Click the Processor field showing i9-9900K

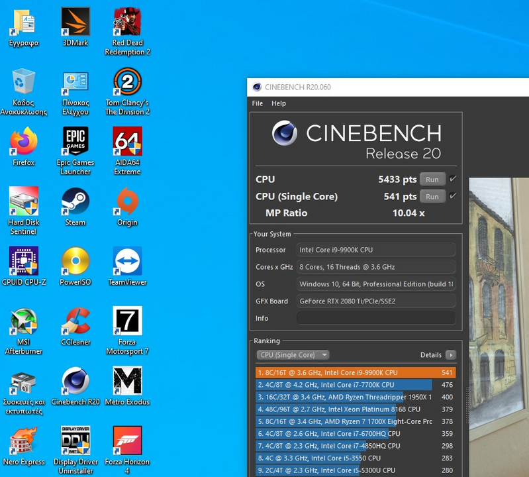click(376, 250)
